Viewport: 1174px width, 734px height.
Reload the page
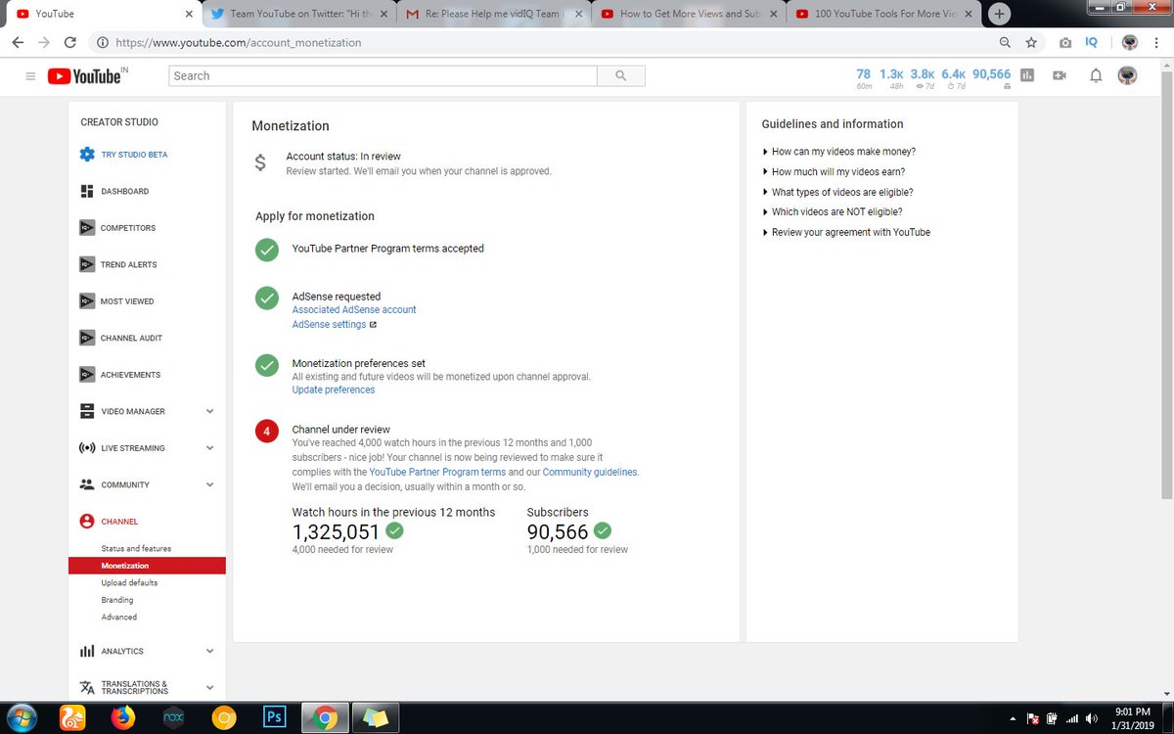pos(69,43)
